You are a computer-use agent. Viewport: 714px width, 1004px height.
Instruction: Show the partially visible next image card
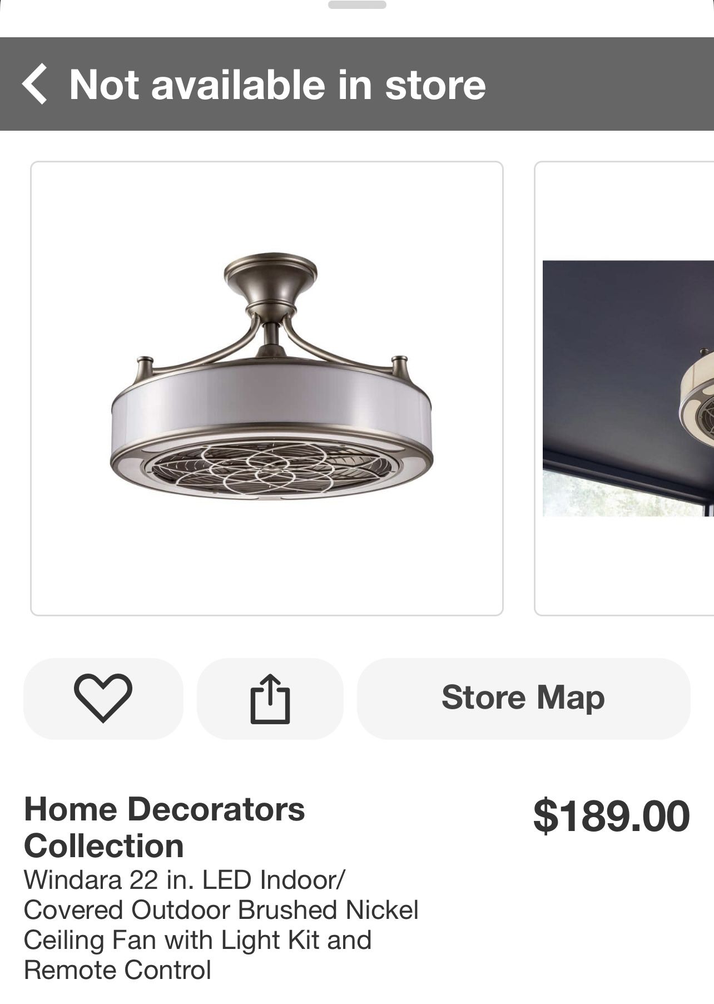[624, 388]
